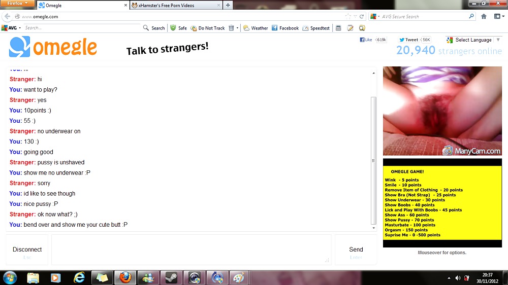
Task: Click the AVG Safe shield icon
Action: click(173, 28)
